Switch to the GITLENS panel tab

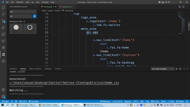58,69
